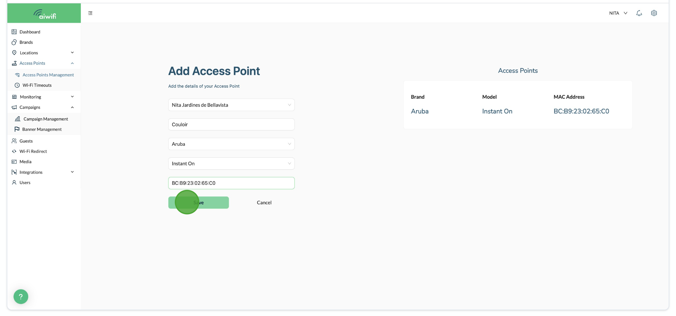
Task: Click the MAC address input field
Action: coord(231,183)
